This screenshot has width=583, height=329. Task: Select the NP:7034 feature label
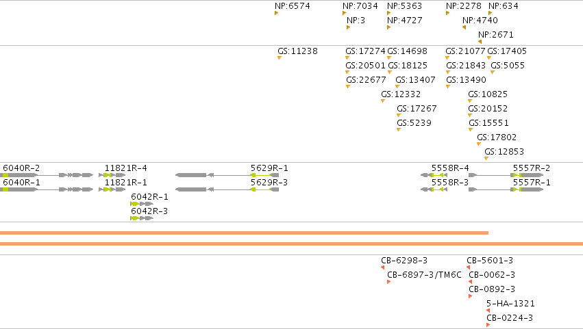click(x=360, y=6)
